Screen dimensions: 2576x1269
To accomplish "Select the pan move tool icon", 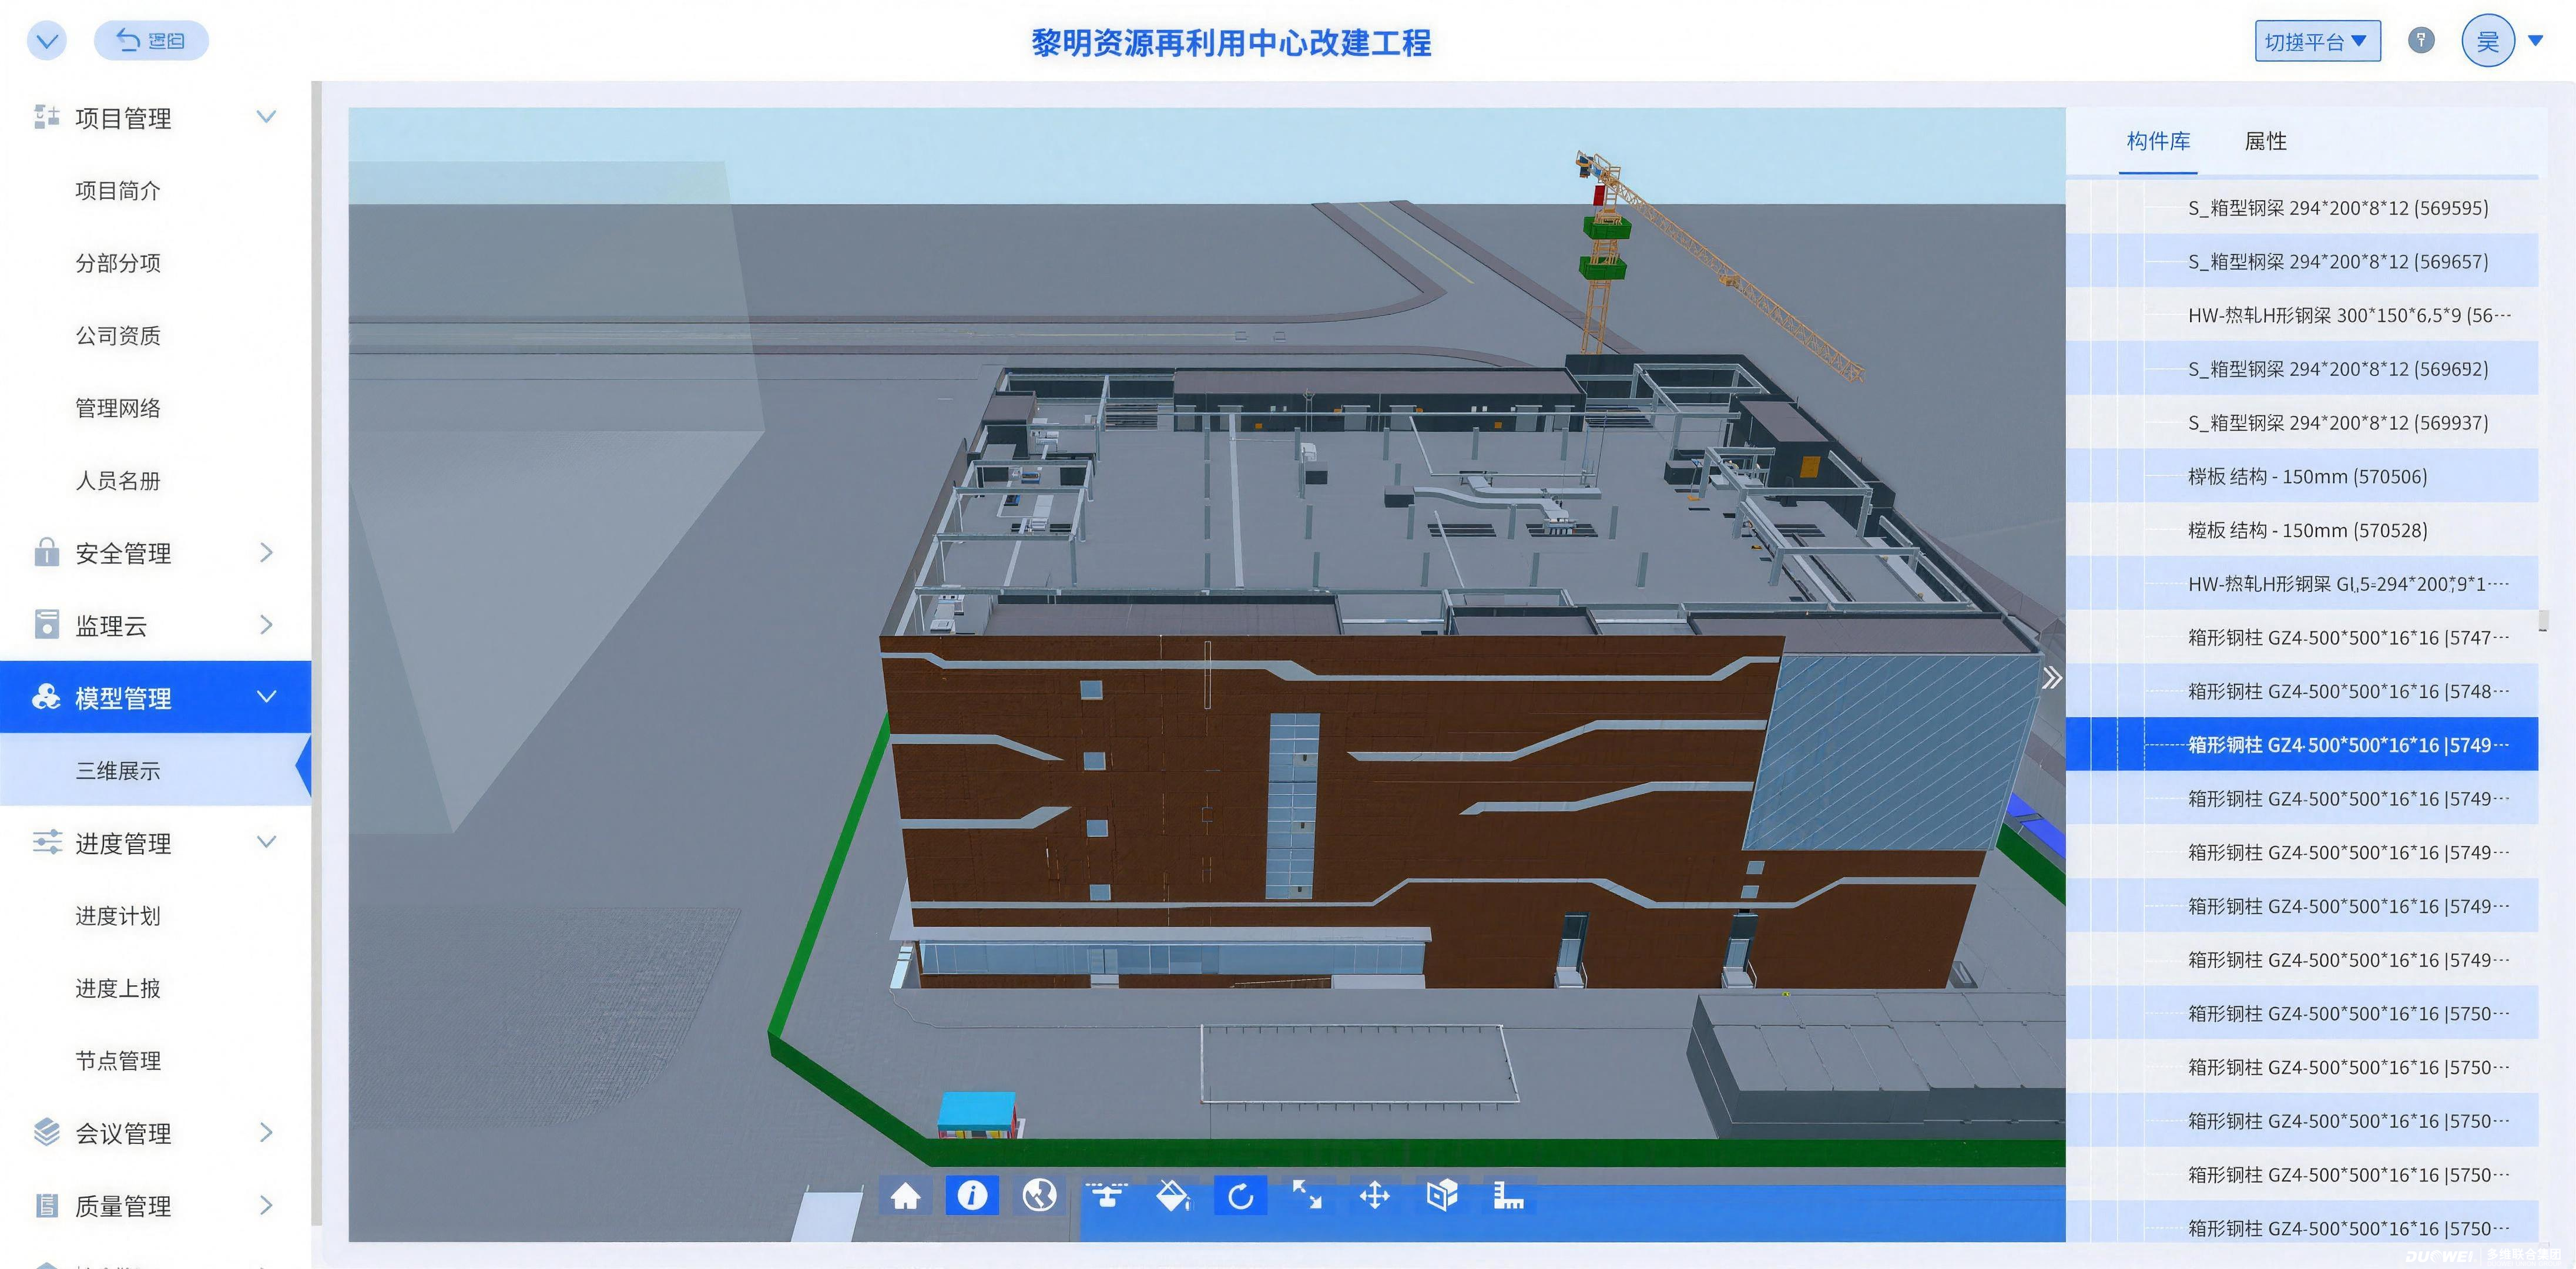I will (1374, 1196).
